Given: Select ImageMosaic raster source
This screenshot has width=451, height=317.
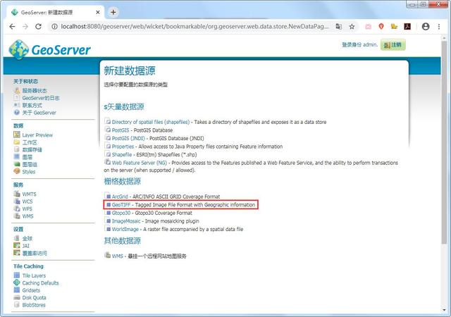Looking at the screenshot, I should tap(126, 221).
